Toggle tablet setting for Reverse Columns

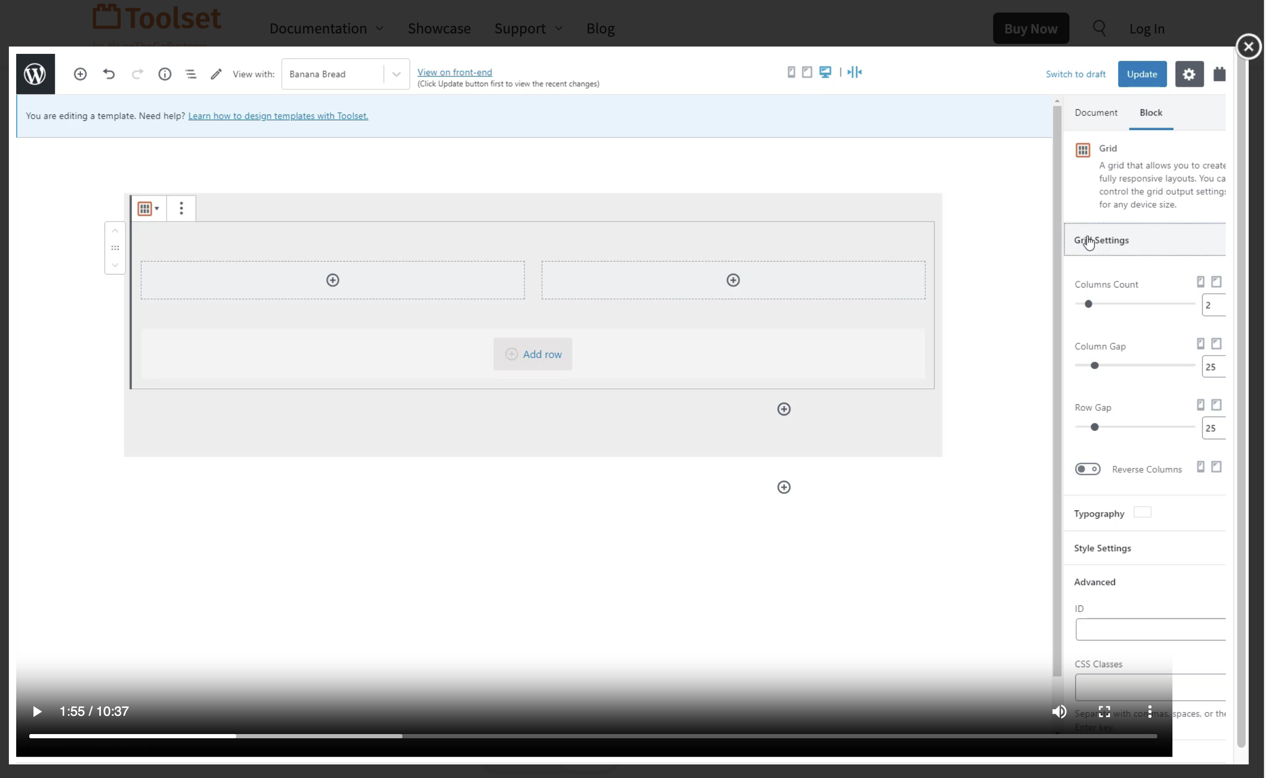(1216, 466)
